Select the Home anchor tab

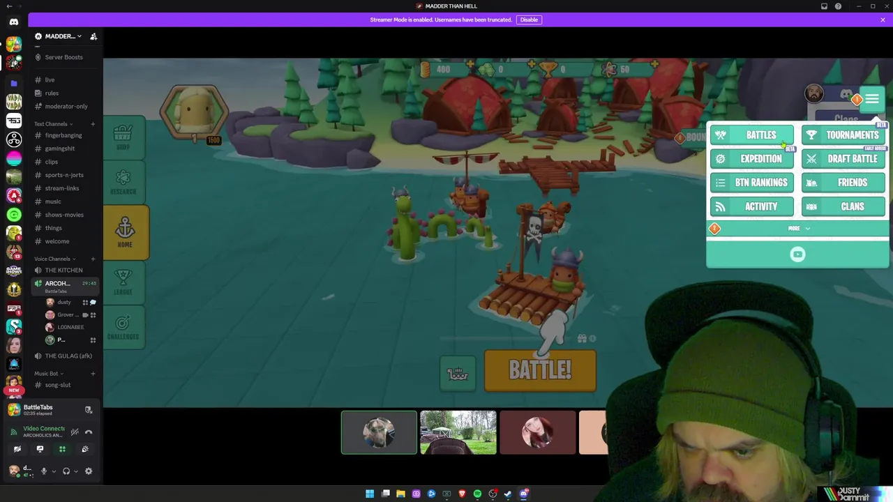(125, 233)
